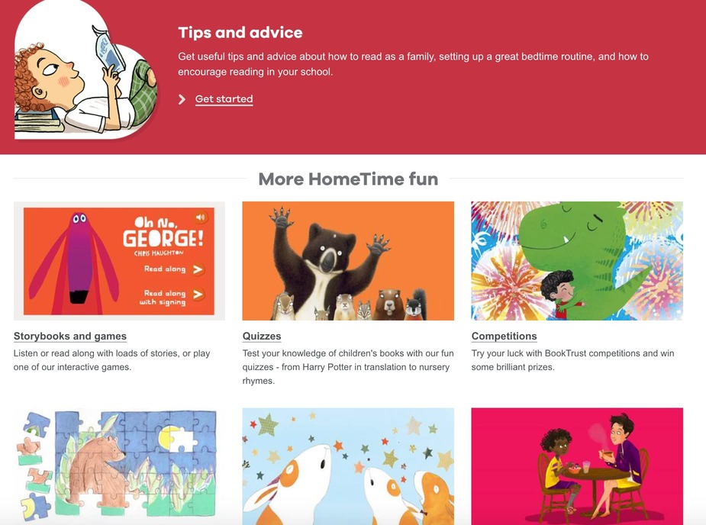
Task: Click the Read along arrow icon
Action: click(198, 269)
